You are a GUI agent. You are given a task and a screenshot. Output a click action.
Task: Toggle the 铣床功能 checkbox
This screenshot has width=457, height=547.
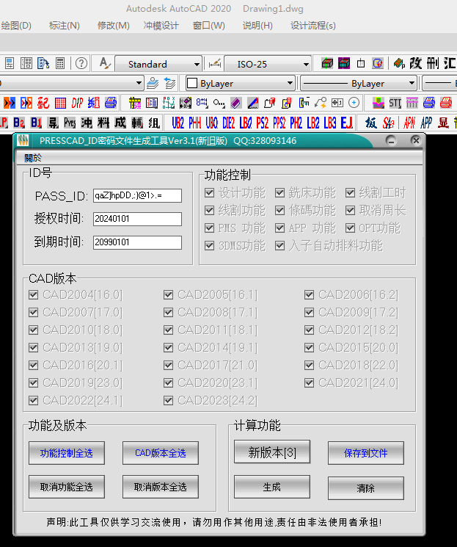click(280, 192)
